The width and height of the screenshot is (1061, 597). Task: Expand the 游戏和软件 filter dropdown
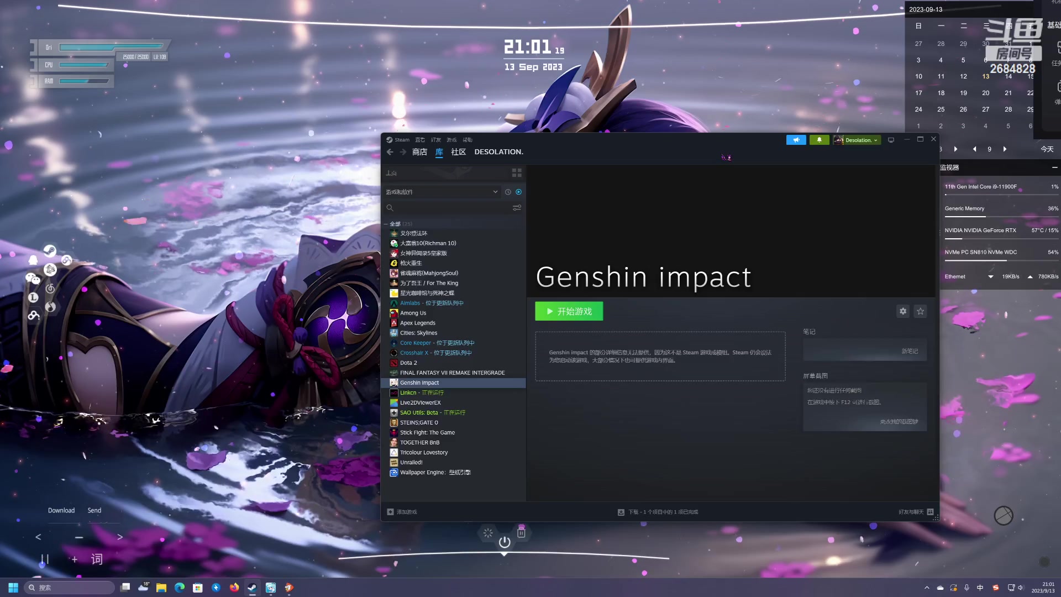(x=442, y=192)
